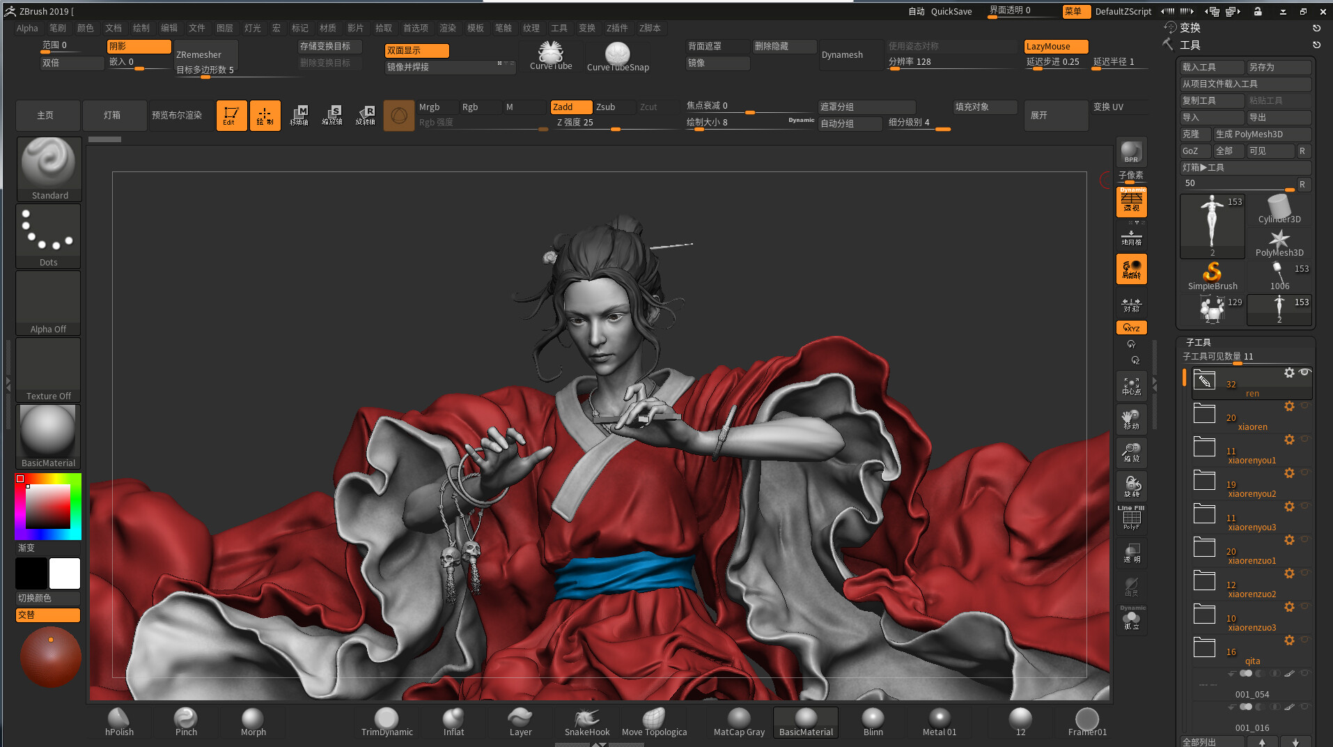1333x747 pixels.
Task: Select the rotate gizmo R icon
Action: click(x=366, y=115)
